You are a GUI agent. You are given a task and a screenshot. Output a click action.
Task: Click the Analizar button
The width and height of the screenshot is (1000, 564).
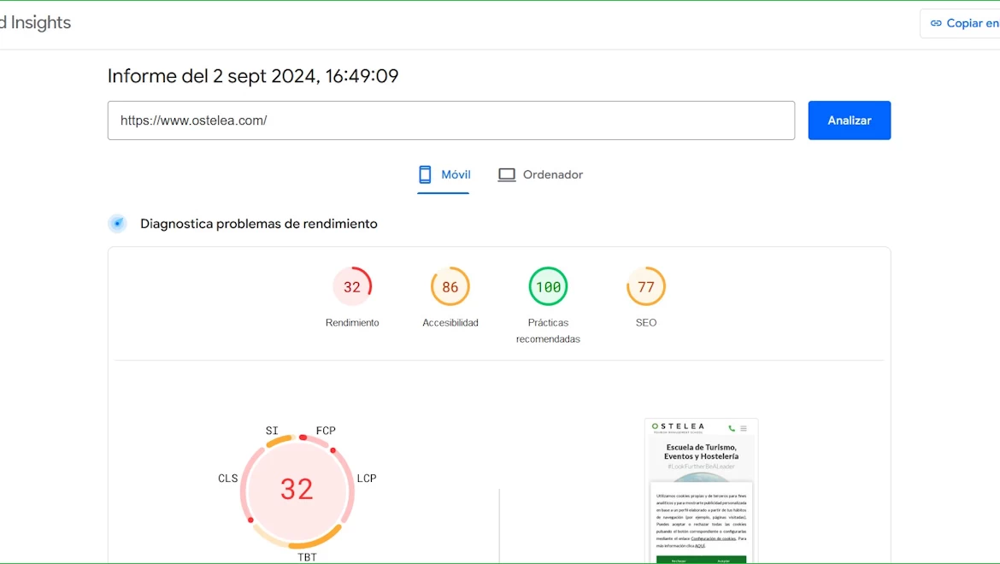point(849,120)
